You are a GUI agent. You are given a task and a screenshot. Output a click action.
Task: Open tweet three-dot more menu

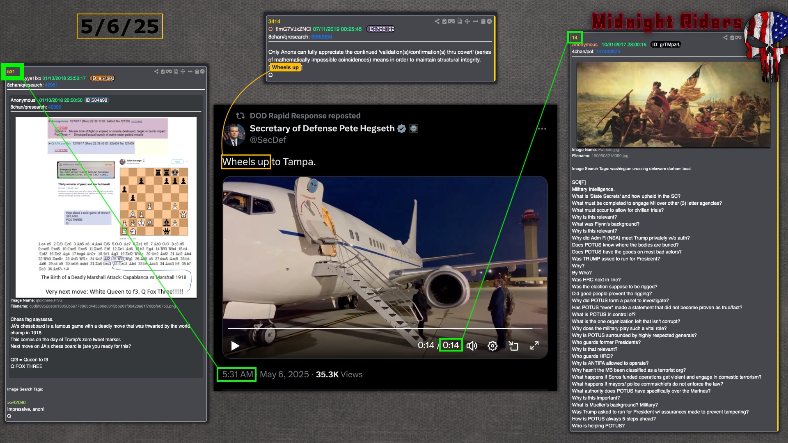click(x=542, y=129)
